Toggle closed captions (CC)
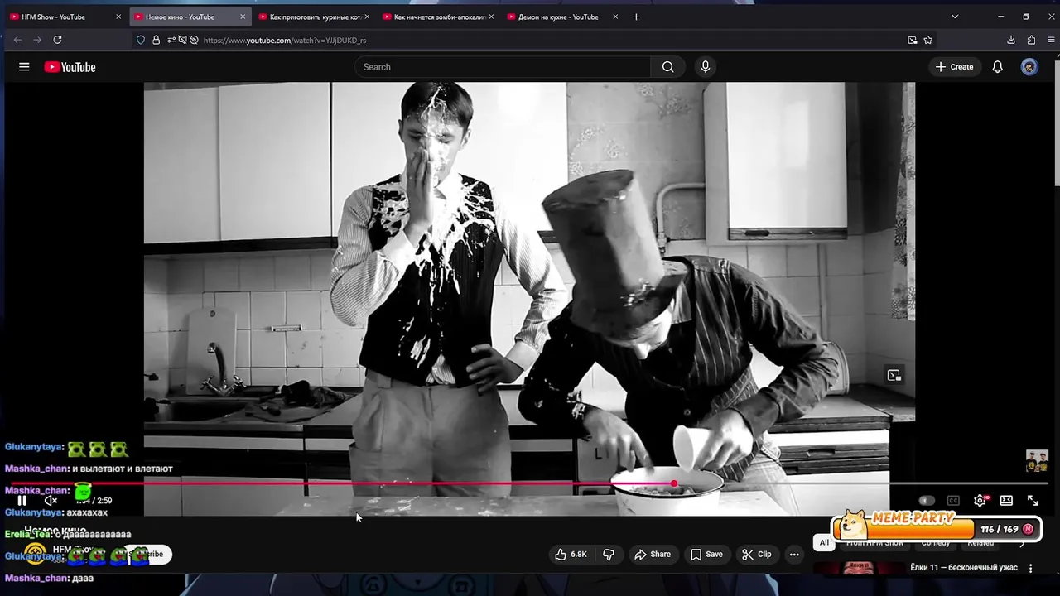Image resolution: width=1060 pixels, height=596 pixels. point(953,500)
